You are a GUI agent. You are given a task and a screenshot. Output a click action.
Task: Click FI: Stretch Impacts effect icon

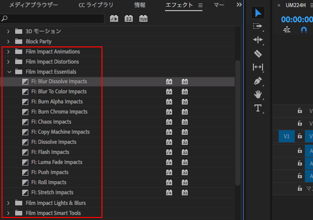point(25,192)
